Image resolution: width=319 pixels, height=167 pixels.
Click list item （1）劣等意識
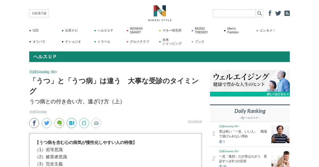click(49, 150)
